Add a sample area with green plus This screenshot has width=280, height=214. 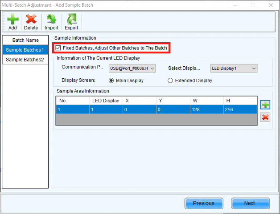[265, 105]
